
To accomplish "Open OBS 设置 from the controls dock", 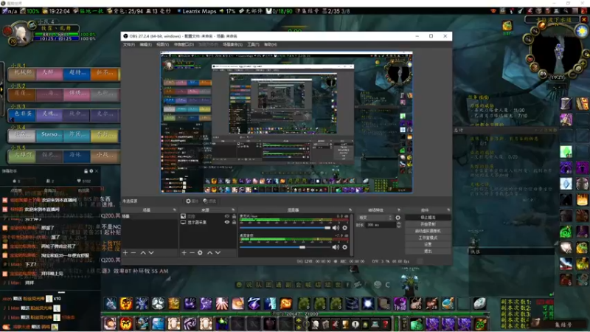I will point(428,244).
